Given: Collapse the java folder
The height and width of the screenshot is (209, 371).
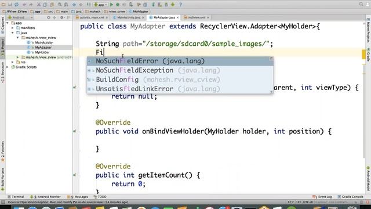Looking at the screenshot, I should point(13,33).
